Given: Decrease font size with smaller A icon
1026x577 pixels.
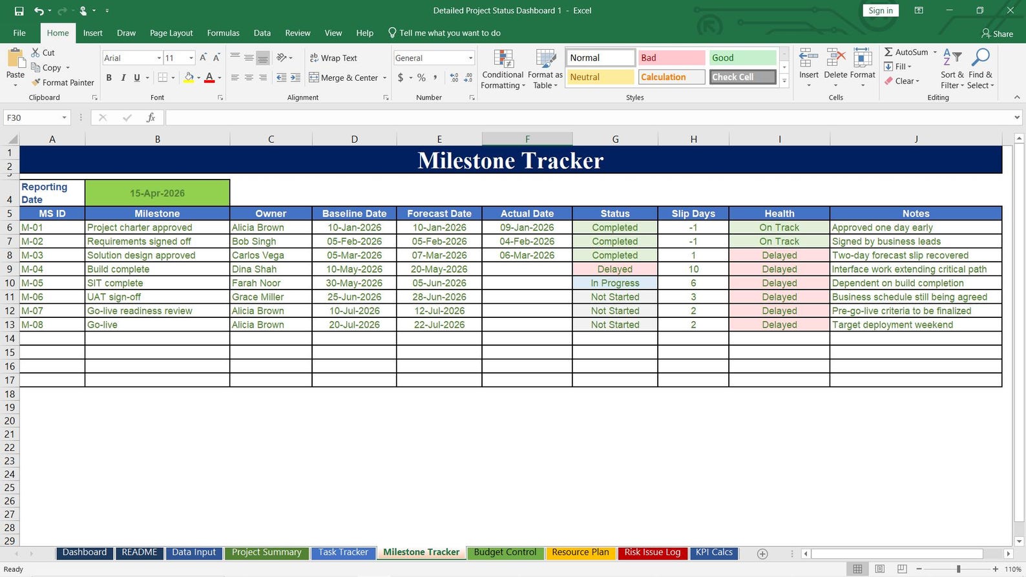Looking at the screenshot, I should click(216, 58).
